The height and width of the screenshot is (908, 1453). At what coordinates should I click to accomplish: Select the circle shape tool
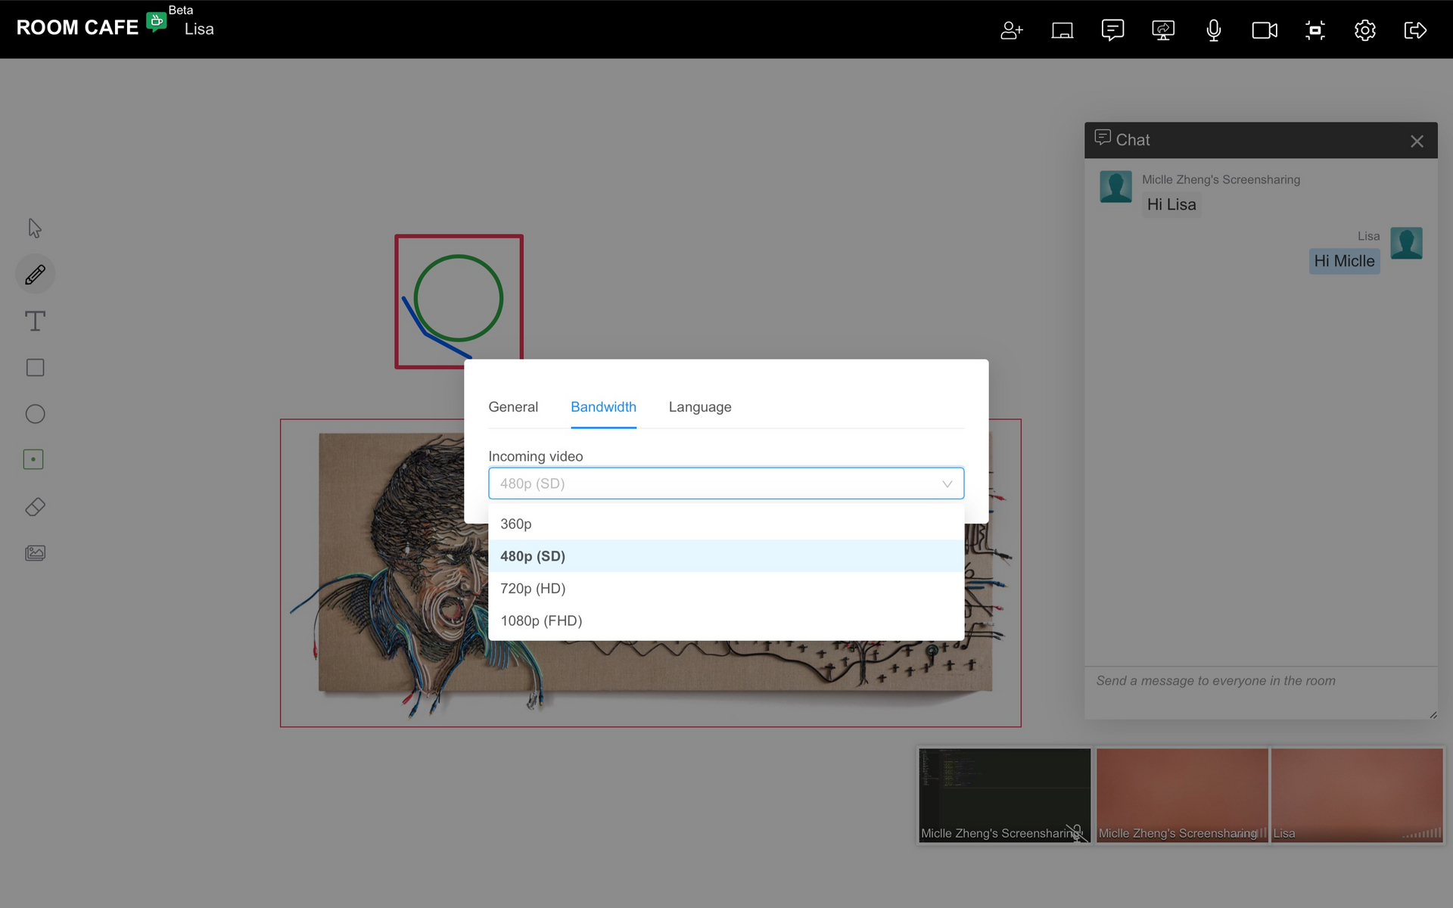[35, 414]
